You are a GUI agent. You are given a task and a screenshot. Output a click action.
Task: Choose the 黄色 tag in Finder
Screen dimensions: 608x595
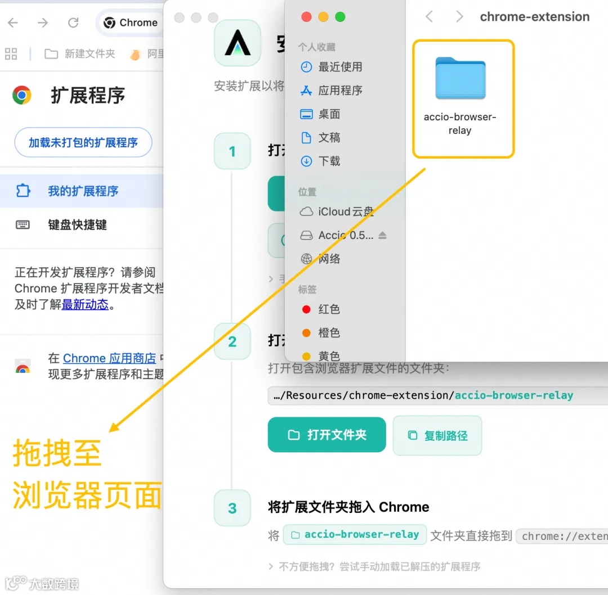click(321, 355)
